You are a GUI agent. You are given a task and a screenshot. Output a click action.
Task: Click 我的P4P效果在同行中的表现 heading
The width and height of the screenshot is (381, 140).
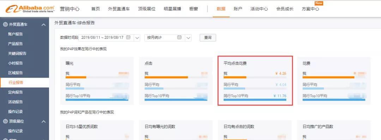[x=83, y=49]
